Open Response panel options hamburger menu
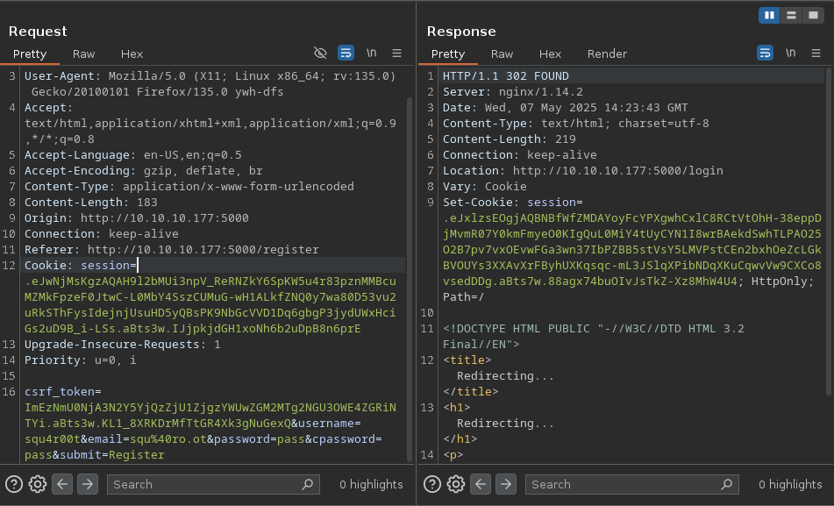The height and width of the screenshot is (506, 834). [x=816, y=53]
